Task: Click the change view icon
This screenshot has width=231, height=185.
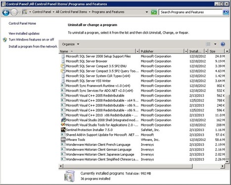Action: 208,44
